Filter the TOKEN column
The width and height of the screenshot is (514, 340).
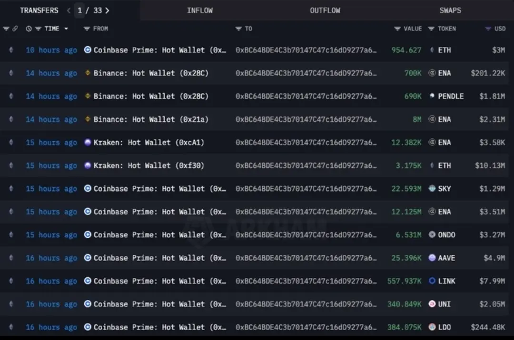(x=431, y=29)
